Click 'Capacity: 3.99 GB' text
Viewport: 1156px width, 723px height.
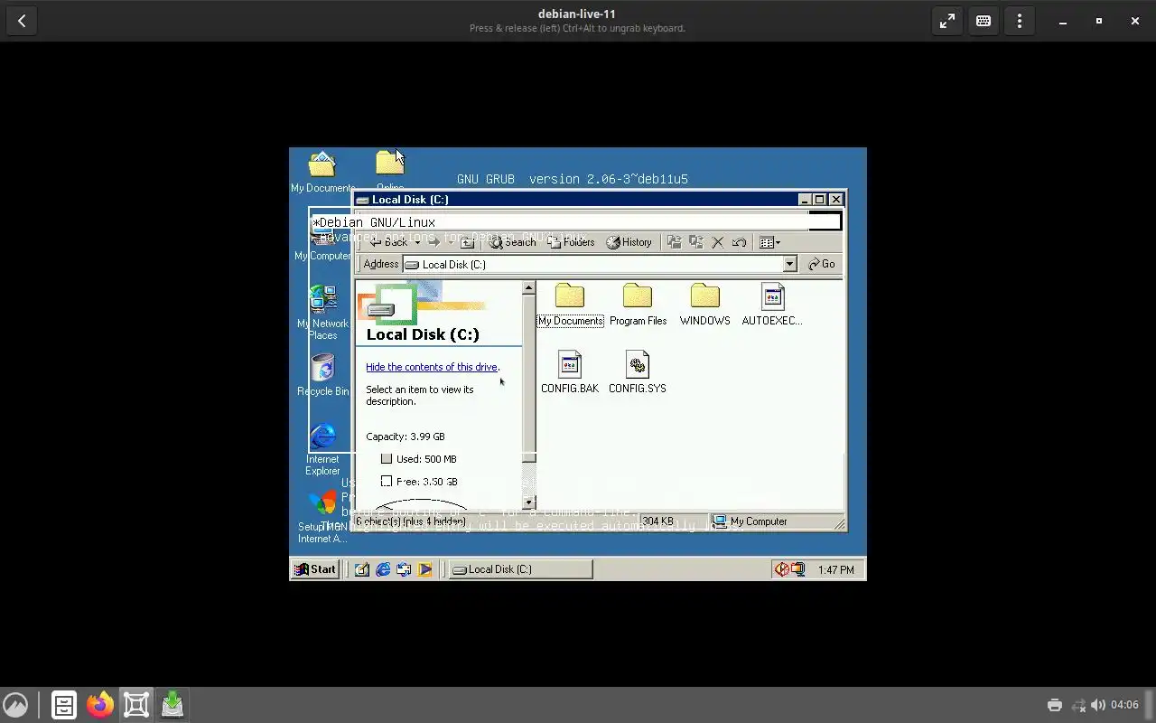[x=406, y=437]
